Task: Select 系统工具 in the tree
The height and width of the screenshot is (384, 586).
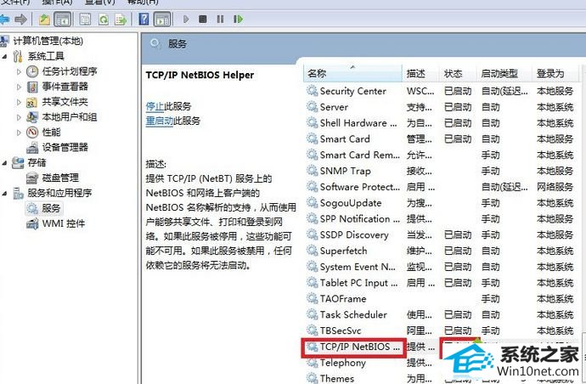Action: click(x=46, y=56)
